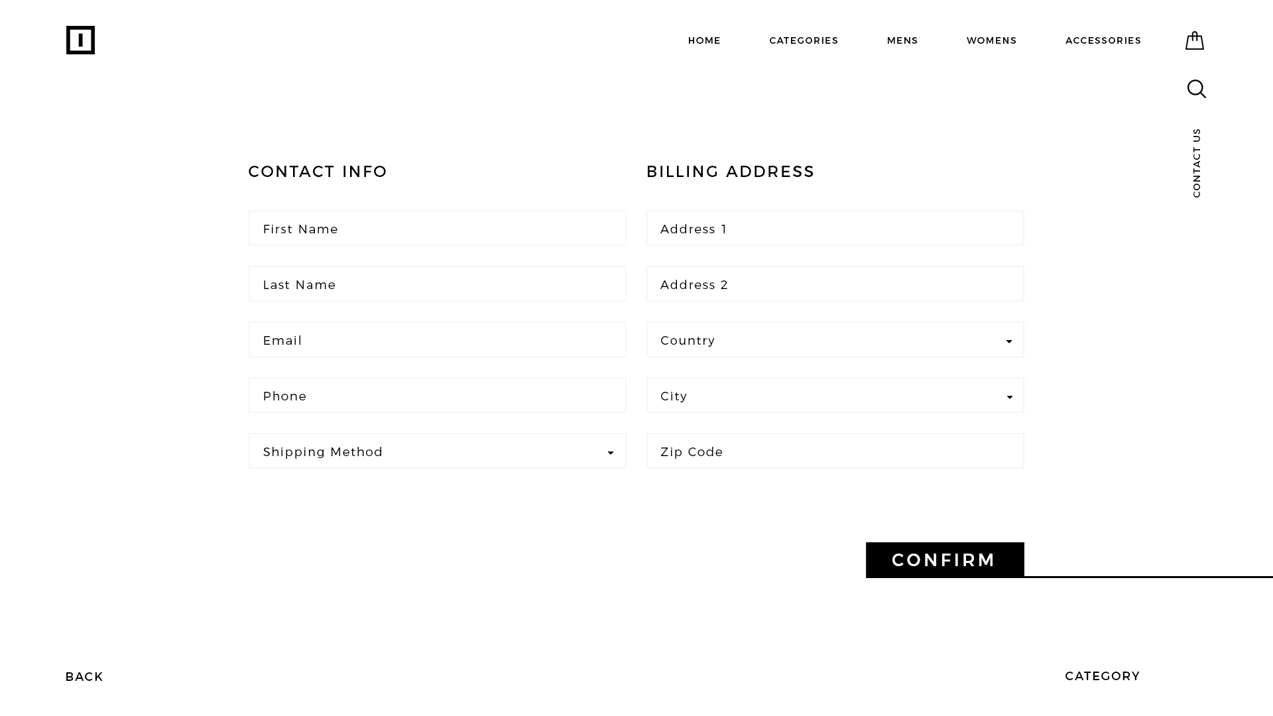
Task: Navigate to the Mens section
Action: click(x=902, y=40)
